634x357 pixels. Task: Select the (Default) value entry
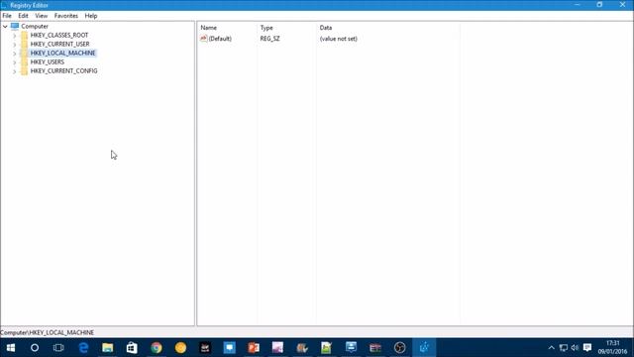pyautogui.click(x=220, y=39)
